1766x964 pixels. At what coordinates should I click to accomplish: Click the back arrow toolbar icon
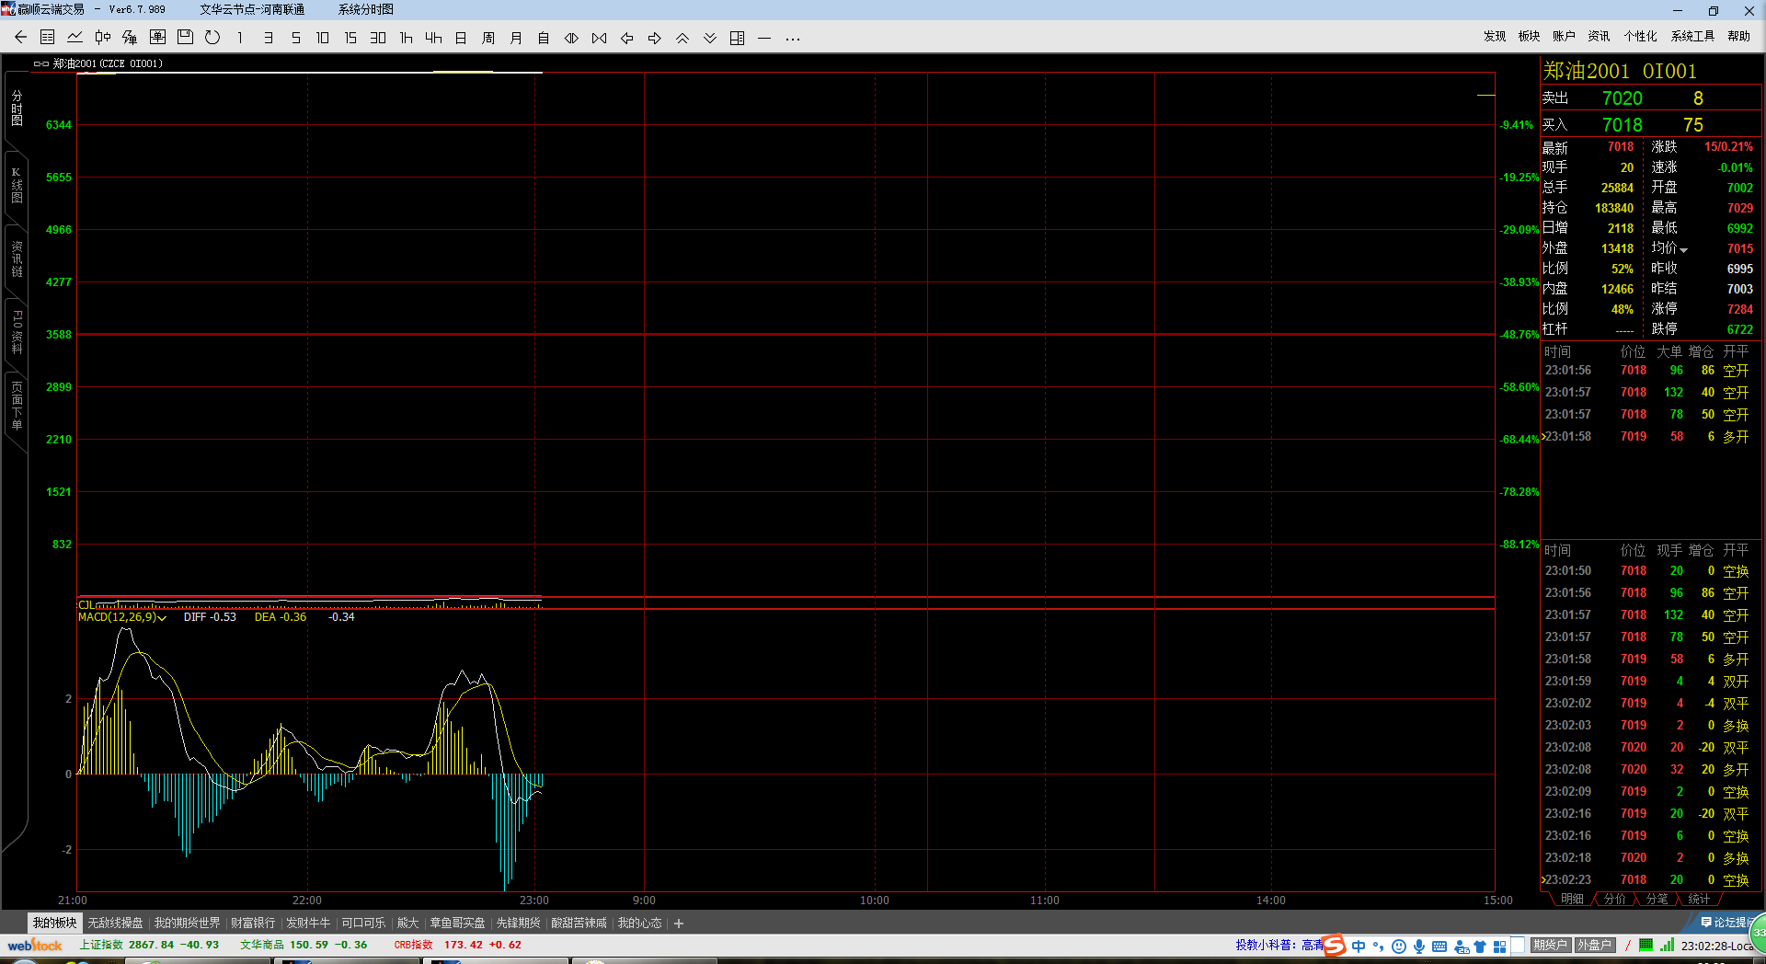tap(20, 38)
